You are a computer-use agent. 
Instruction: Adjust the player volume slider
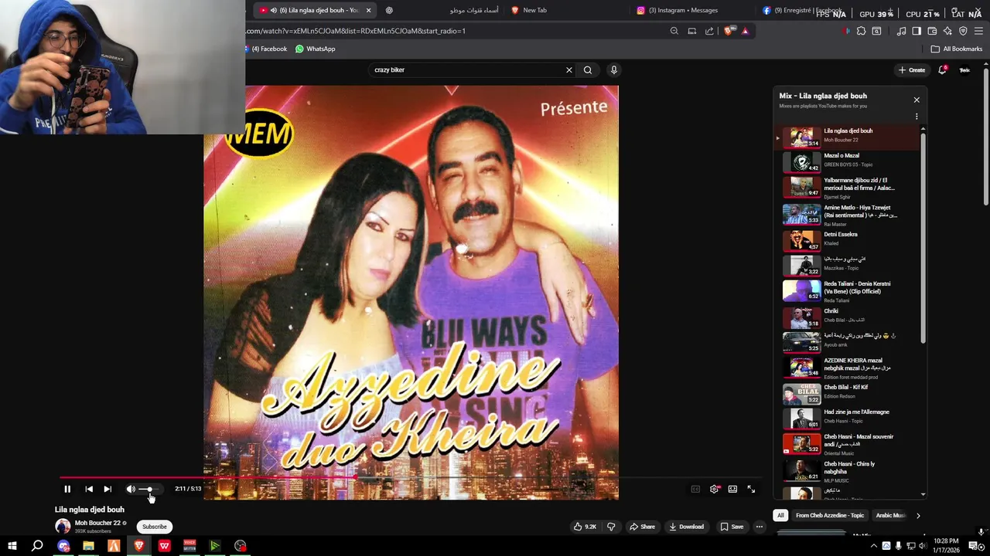(150, 489)
